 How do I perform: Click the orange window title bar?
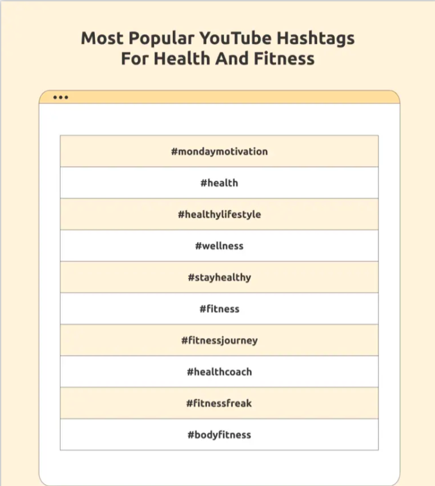tap(231, 97)
